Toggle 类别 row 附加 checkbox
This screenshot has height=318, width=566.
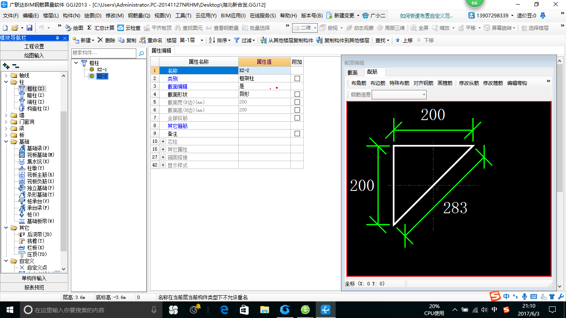(x=297, y=78)
